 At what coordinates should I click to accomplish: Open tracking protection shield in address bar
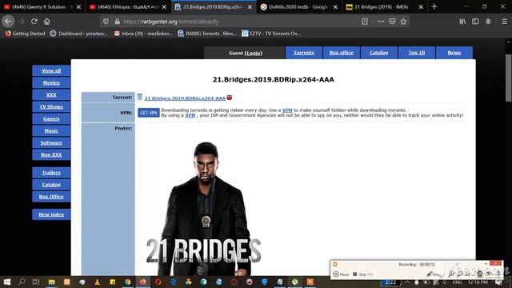pyautogui.click(x=106, y=22)
